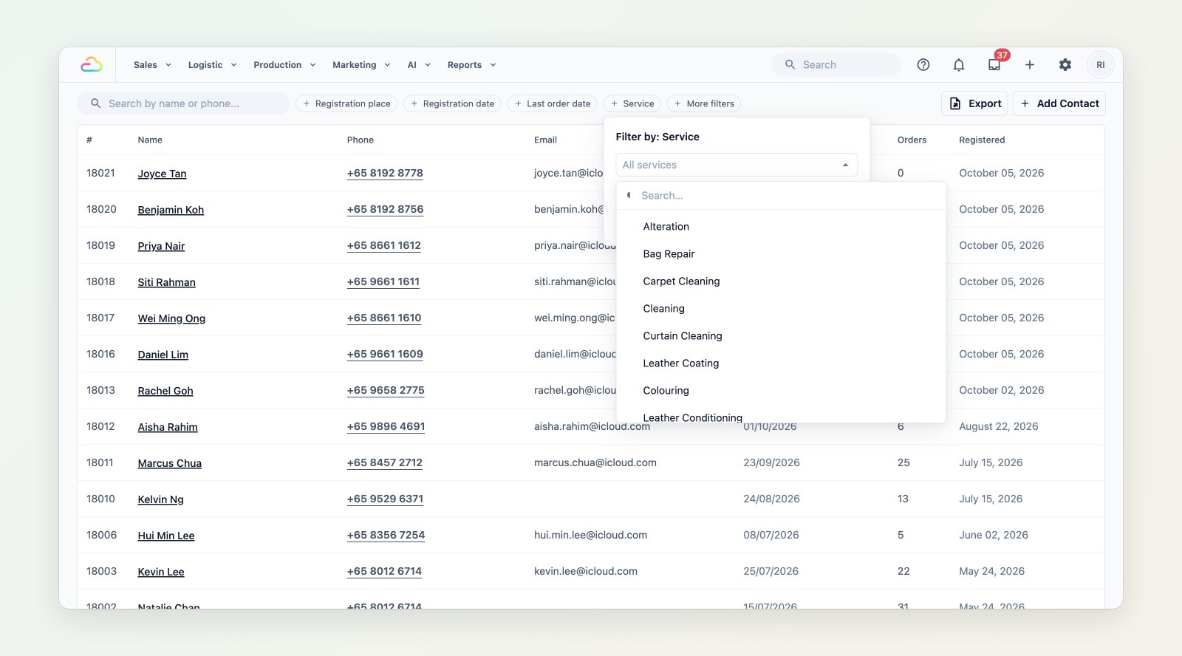
Task: Expand the Marketing menu
Action: (361, 65)
